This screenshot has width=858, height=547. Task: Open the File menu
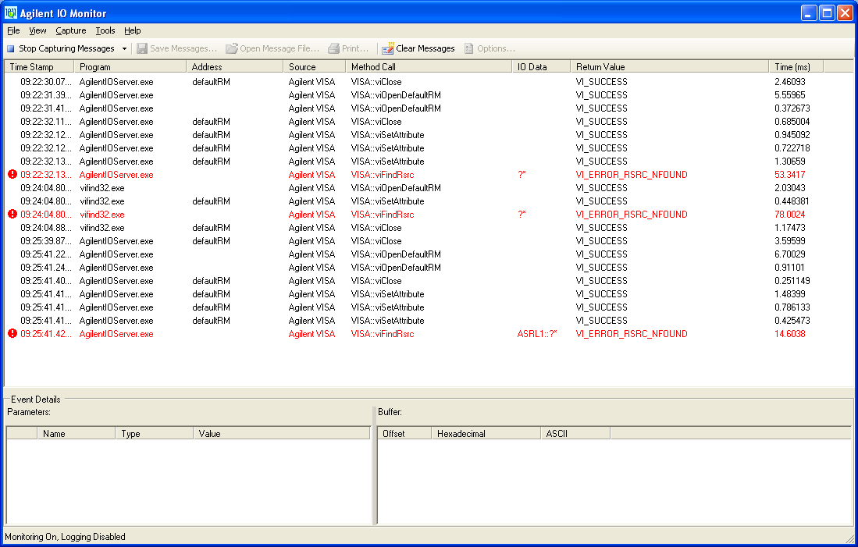[13, 30]
